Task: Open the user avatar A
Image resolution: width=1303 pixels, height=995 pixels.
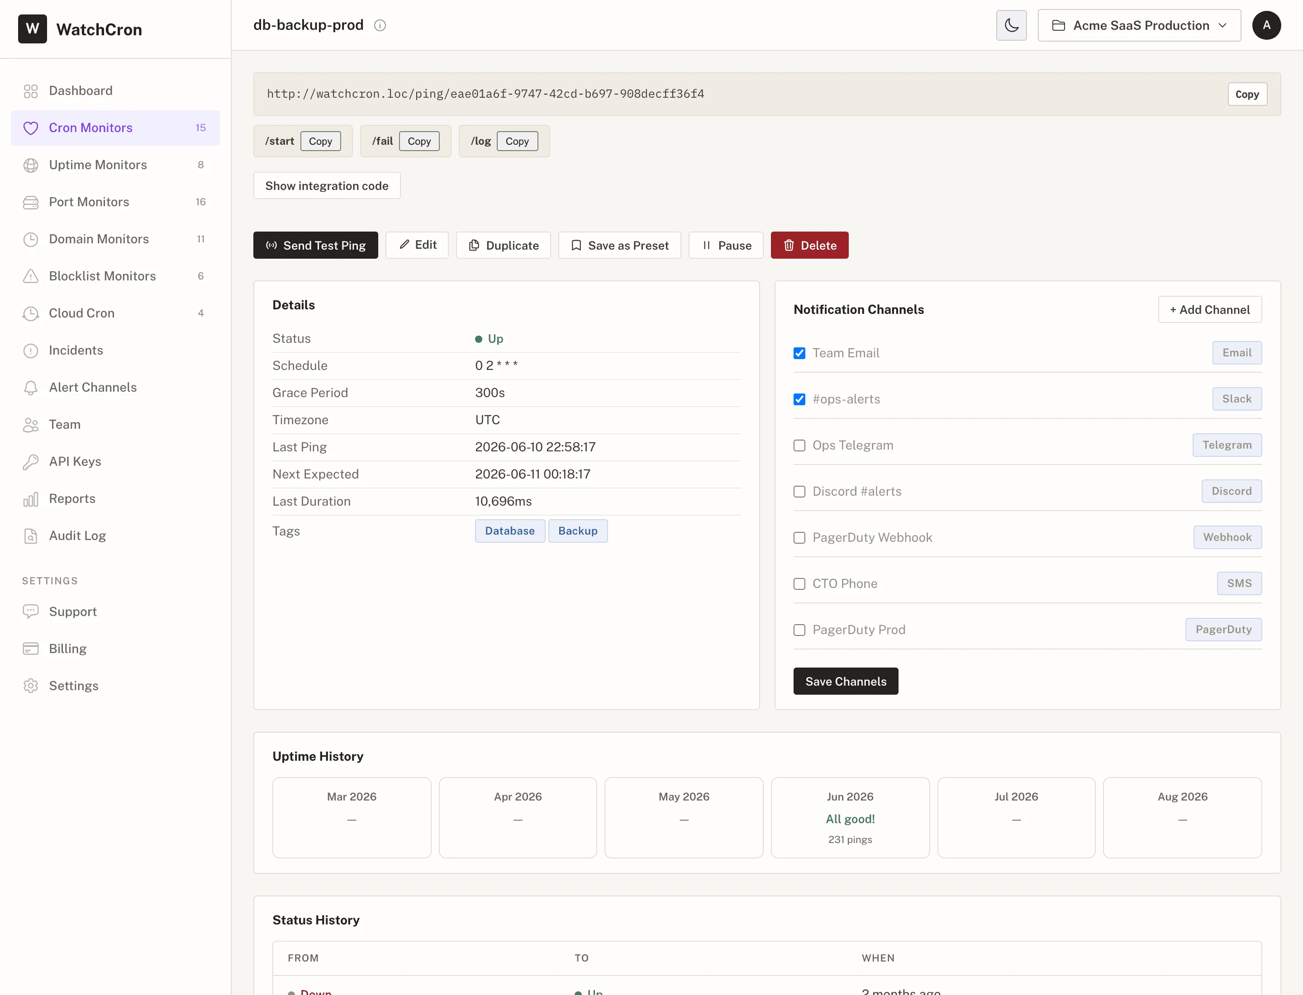Action: click(x=1266, y=25)
